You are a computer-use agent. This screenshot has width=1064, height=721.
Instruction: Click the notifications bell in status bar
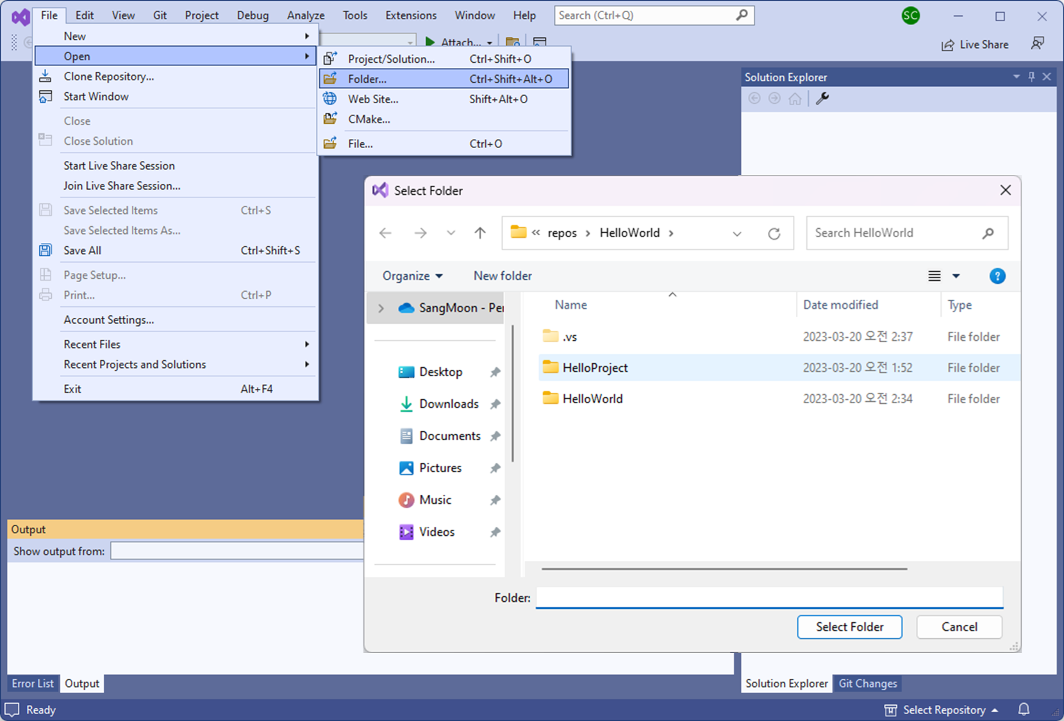pos(1024,709)
